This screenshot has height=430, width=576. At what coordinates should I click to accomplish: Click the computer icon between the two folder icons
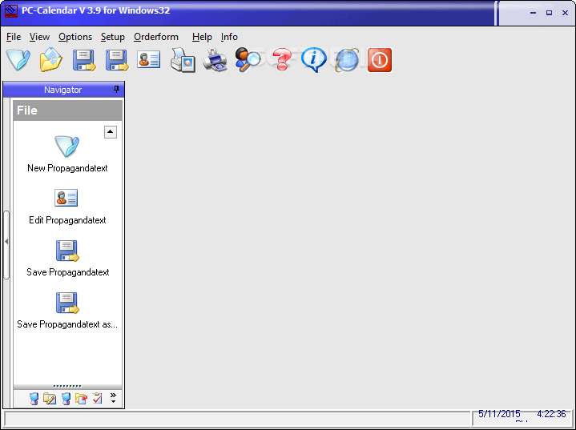66,399
